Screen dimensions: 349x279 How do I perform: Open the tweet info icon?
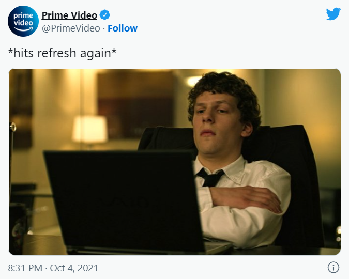point(333,267)
